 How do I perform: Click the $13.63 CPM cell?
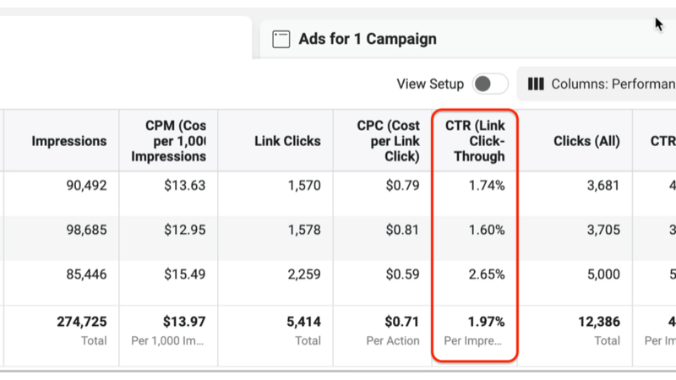pyautogui.click(x=185, y=186)
